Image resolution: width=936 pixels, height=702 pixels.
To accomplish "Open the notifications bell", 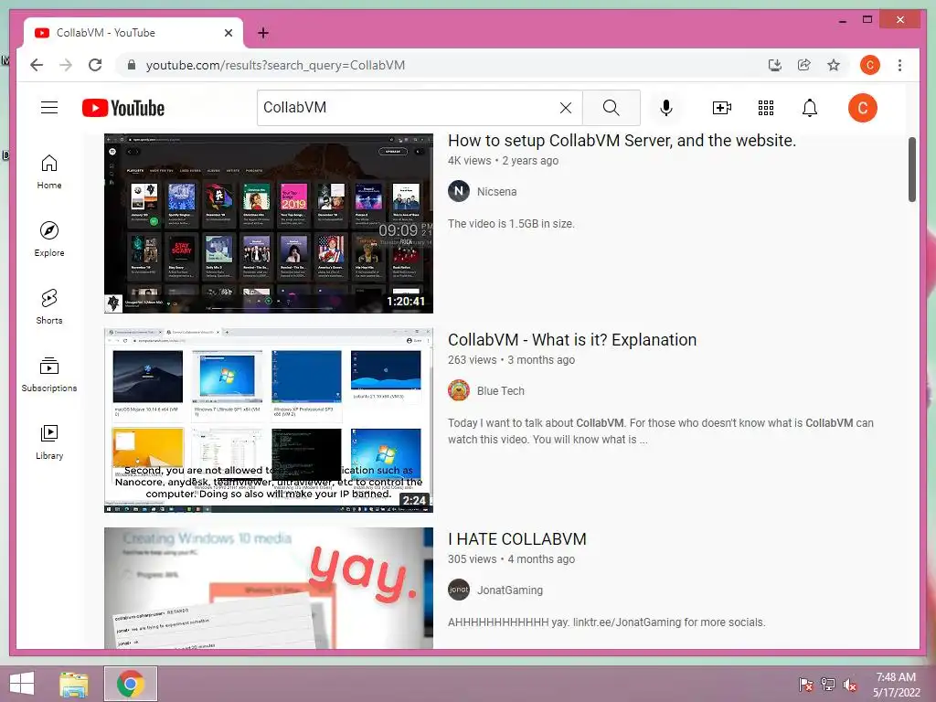I will point(810,108).
